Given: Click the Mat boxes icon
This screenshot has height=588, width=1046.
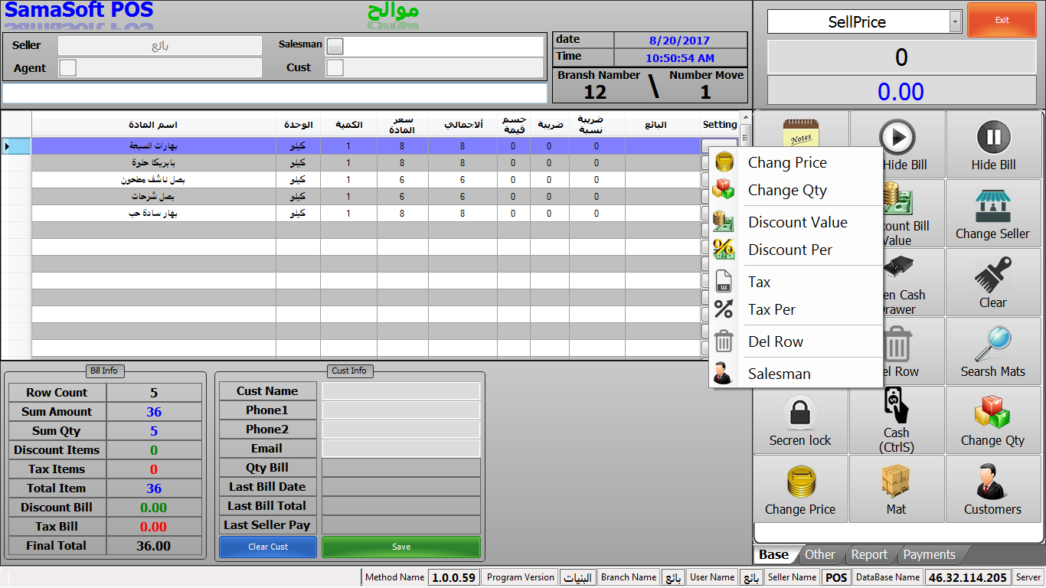Looking at the screenshot, I should pyautogui.click(x=896, y=482).
